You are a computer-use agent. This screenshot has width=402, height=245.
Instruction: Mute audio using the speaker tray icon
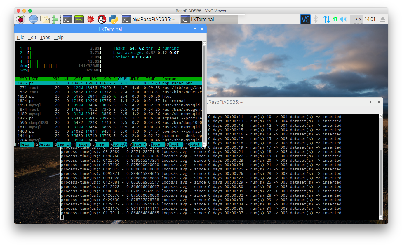point(343,19)
